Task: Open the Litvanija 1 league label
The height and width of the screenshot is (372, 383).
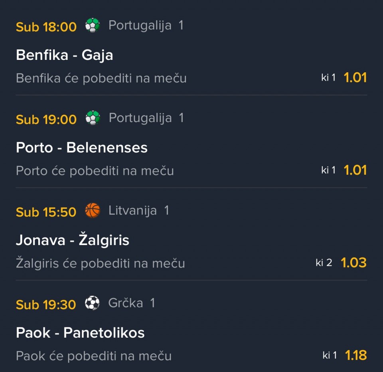Action: (138, 210)
